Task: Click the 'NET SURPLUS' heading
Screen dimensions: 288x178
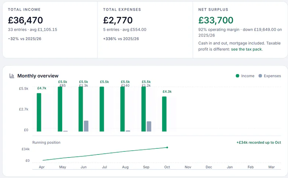Action: coord(213,9)
